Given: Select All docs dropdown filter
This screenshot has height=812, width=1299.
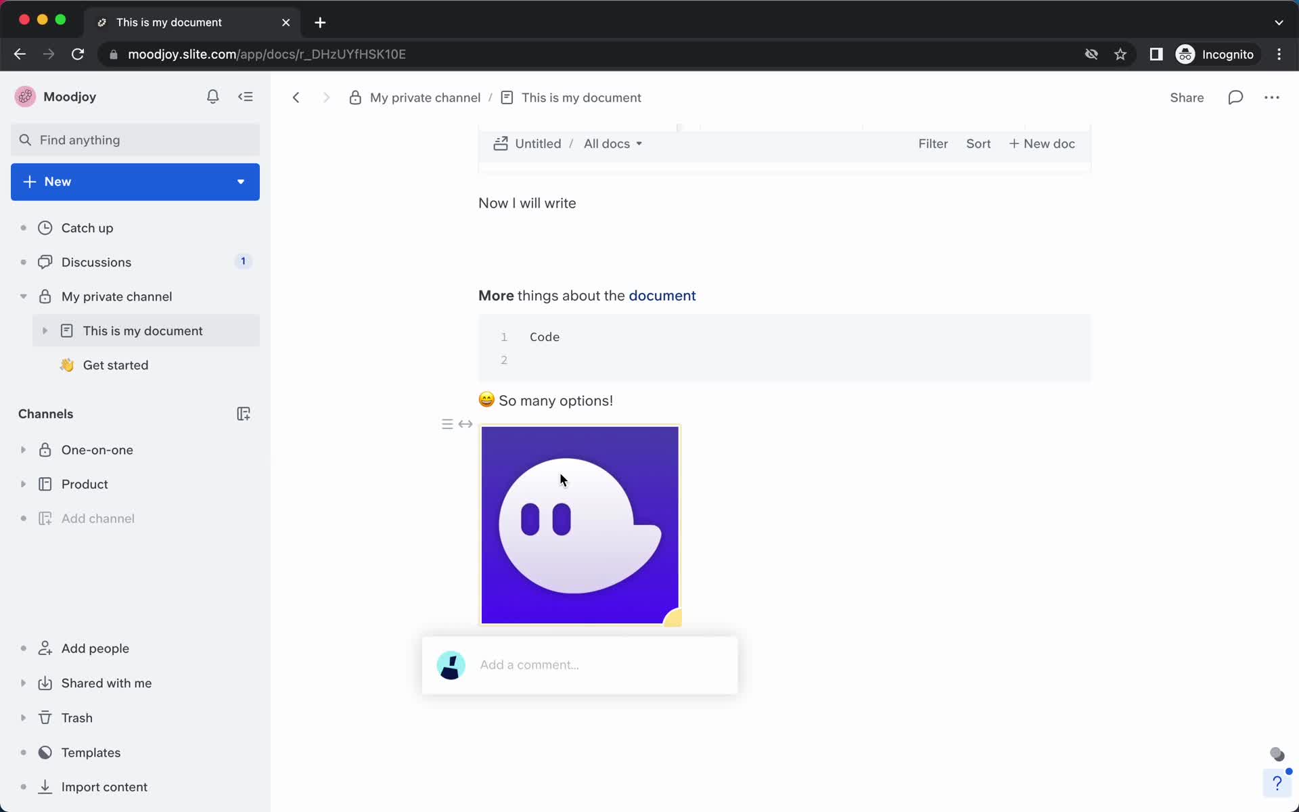Looking at the screenshot, I should coord(611,143).
